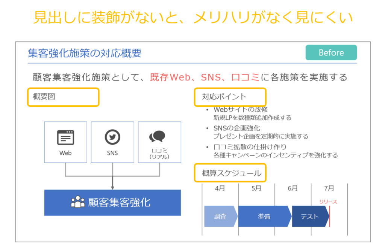Select the 7月 column header
Image resolution: width=385 pixels, height=251 pixels.
click(x=330, y=188)
